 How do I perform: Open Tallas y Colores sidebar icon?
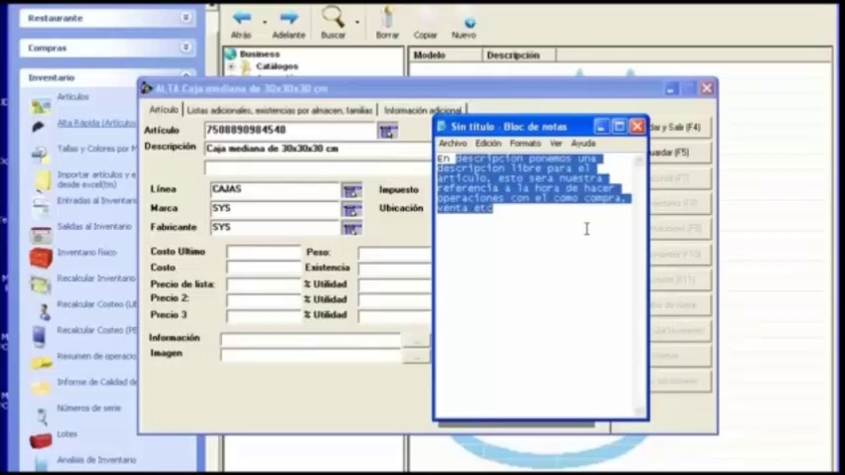(40, 154)
